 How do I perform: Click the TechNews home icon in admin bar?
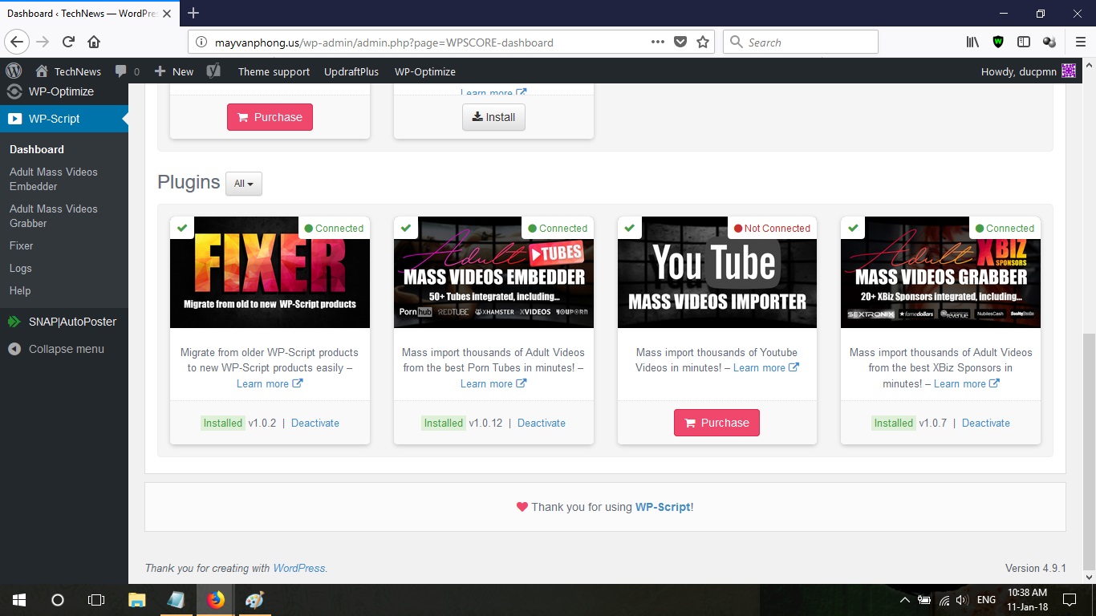41,71
